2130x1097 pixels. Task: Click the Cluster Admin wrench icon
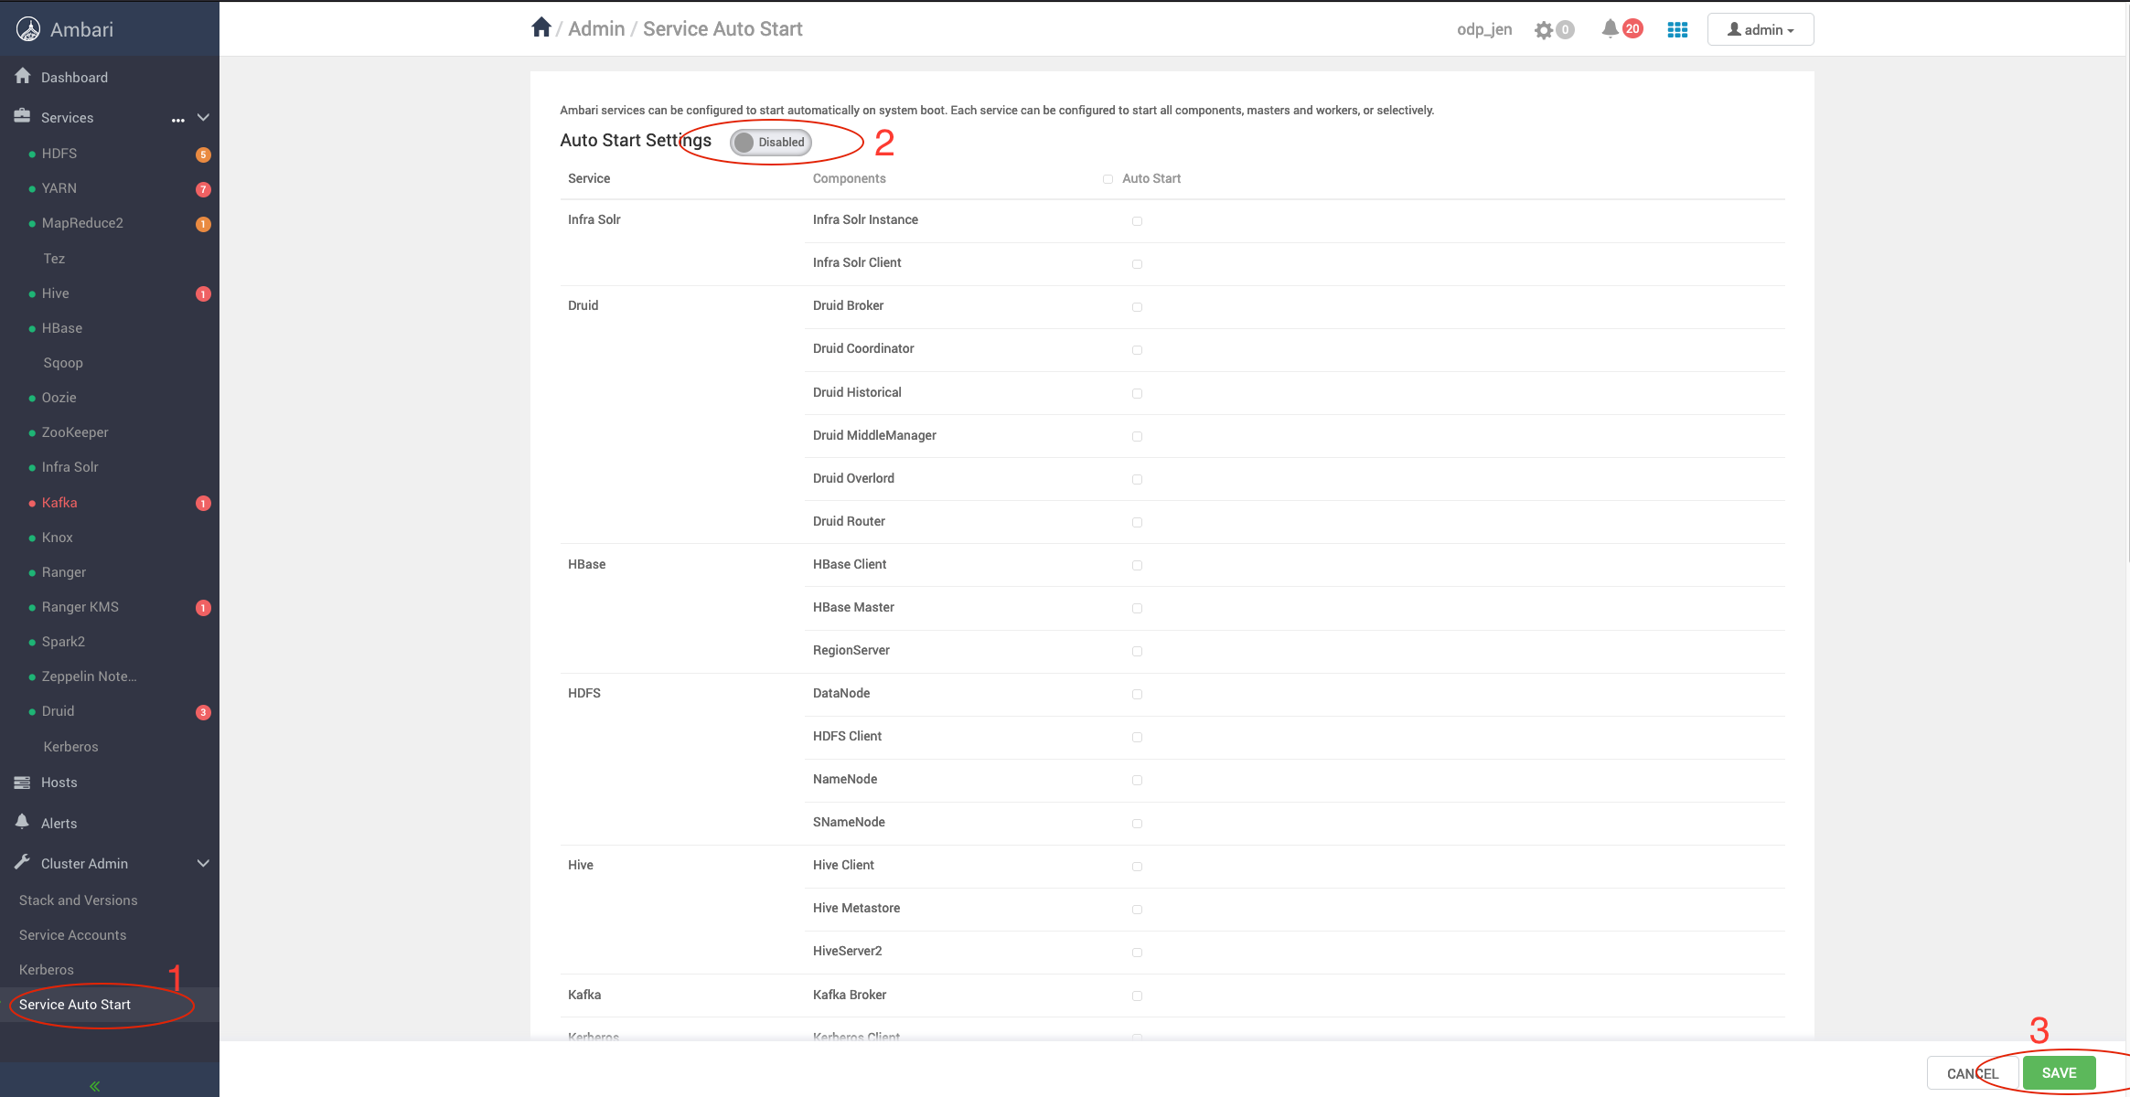[x=23, y=862]
